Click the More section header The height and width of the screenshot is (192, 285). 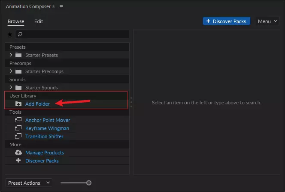click(x=15, y=145)
